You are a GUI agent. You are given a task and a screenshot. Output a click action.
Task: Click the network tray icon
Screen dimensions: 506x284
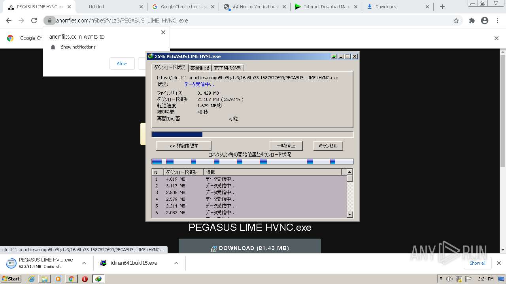click(459, 279)
